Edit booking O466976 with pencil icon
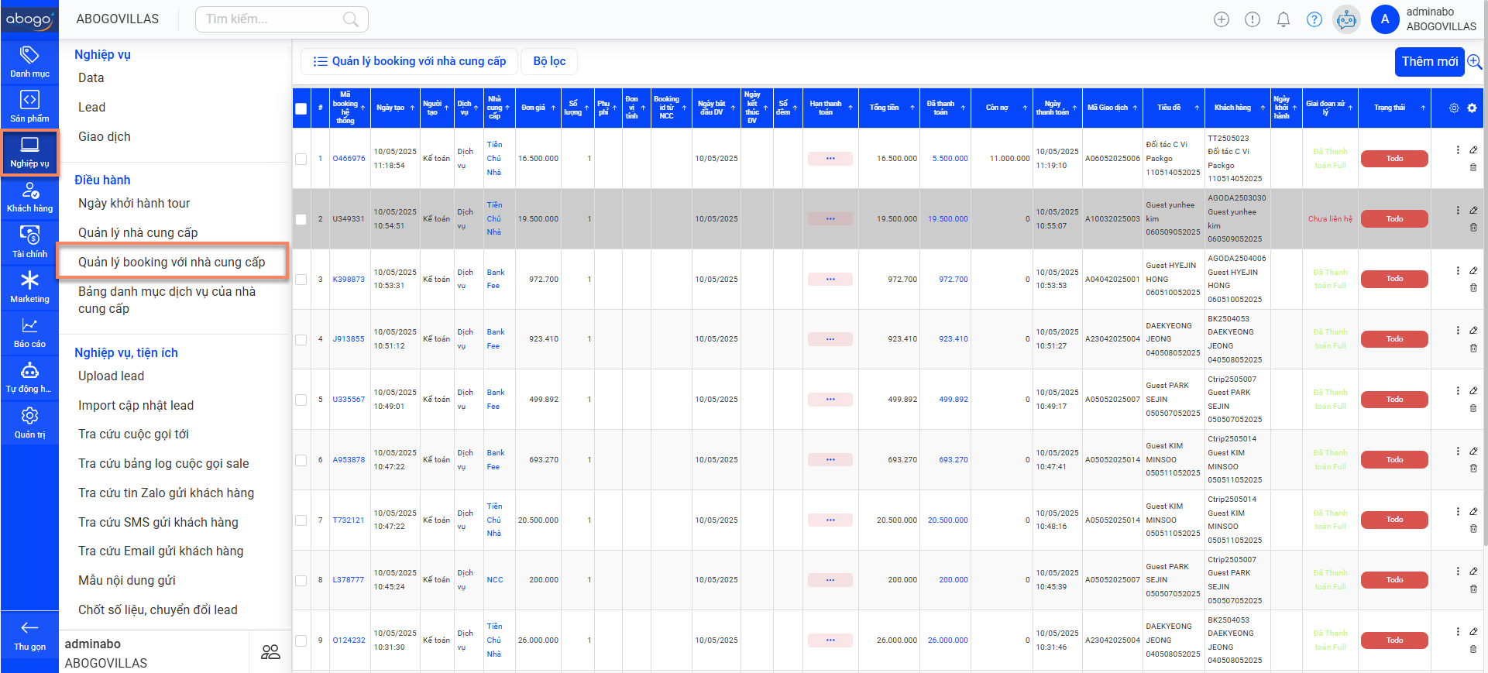Image resolution: width=1488 pixels, height=673 pixels. tap(1473, 149)
